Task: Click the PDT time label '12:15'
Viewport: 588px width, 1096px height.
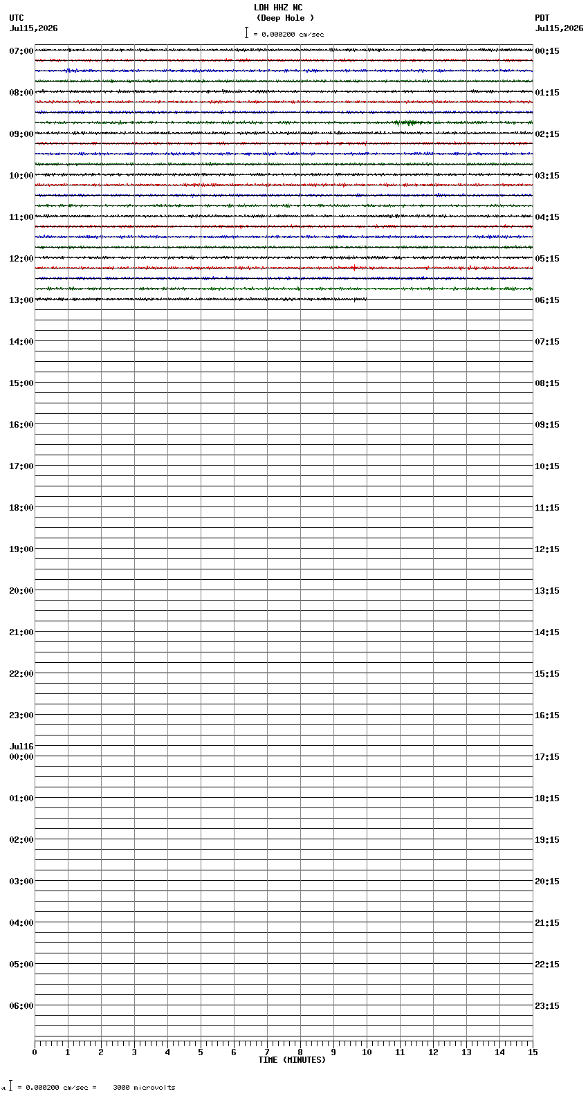Action: pos(547,549)
